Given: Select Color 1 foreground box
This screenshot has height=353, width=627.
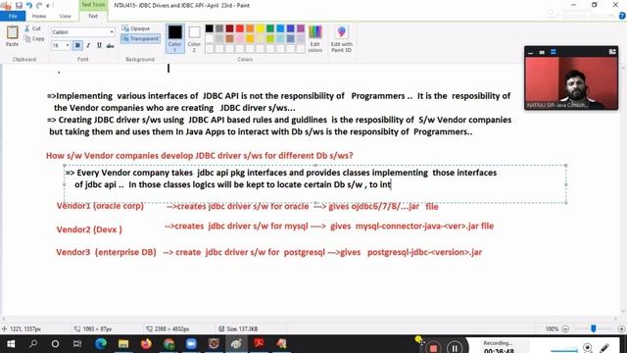Looking at the screenshot, I should click(174, 38).
